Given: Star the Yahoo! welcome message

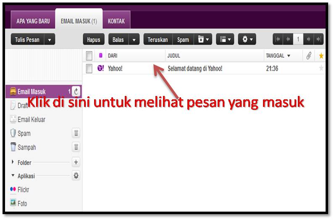Looking at the screenshot, I should click(321, 68).
